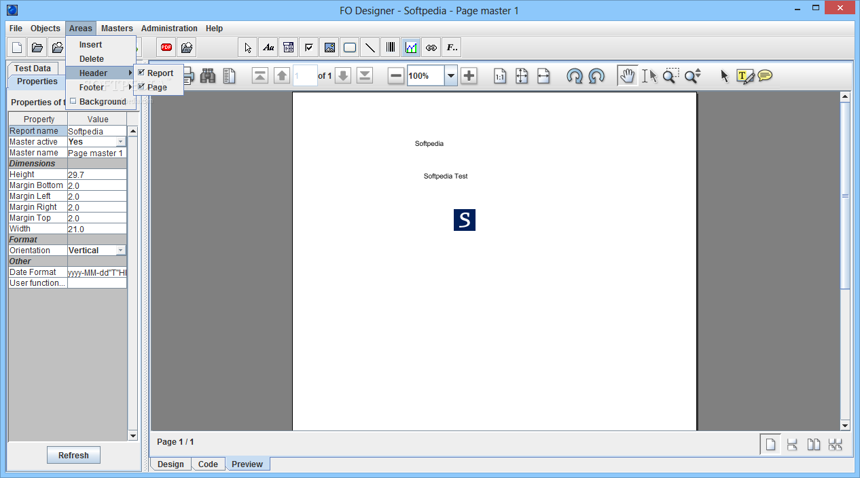This screenshot has height=478, width=860.
Task: Choose Insert from the Areas menu
Action: [101, 45]
